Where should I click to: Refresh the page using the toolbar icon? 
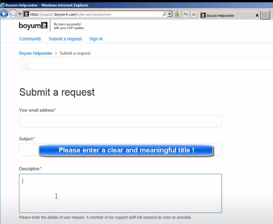(185, 14)
